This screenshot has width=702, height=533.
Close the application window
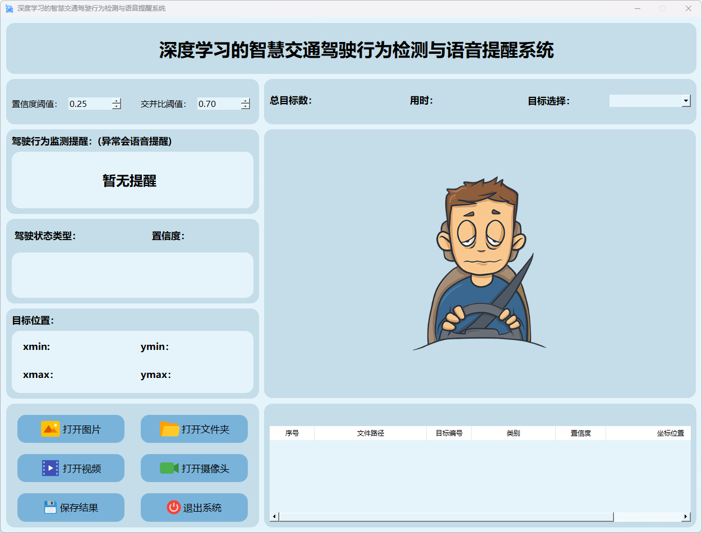(x=689, y=8)
